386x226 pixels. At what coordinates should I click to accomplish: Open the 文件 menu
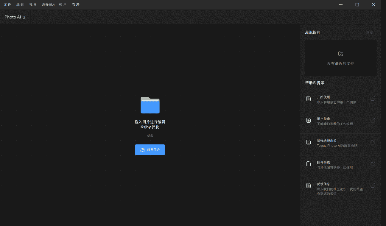[x=7, y=4]
